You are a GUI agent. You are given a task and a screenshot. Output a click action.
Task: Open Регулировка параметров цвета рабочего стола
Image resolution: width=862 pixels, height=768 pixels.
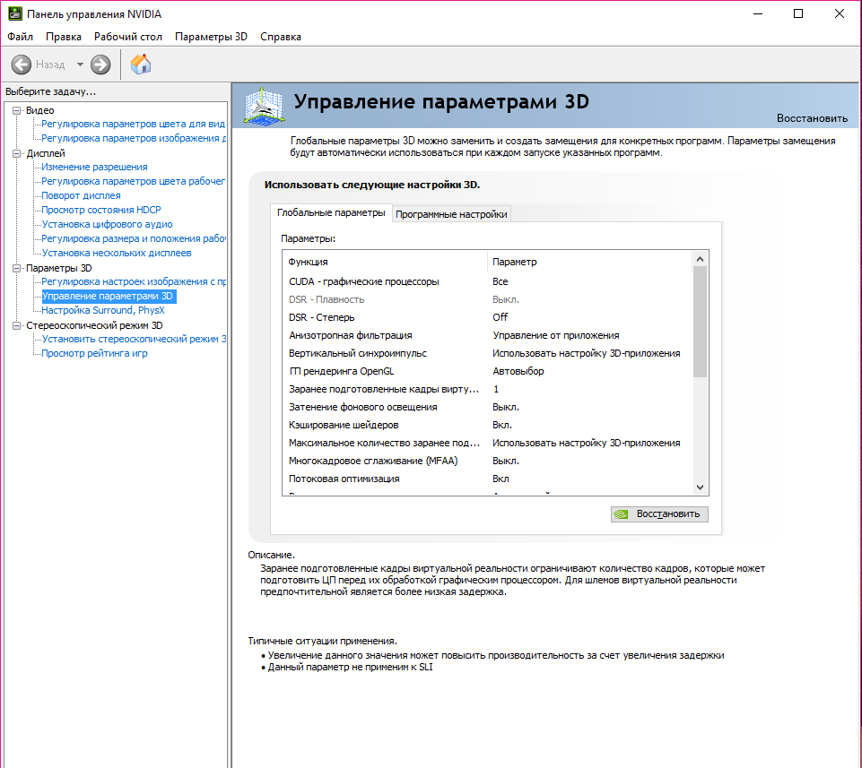coord(133,181)
